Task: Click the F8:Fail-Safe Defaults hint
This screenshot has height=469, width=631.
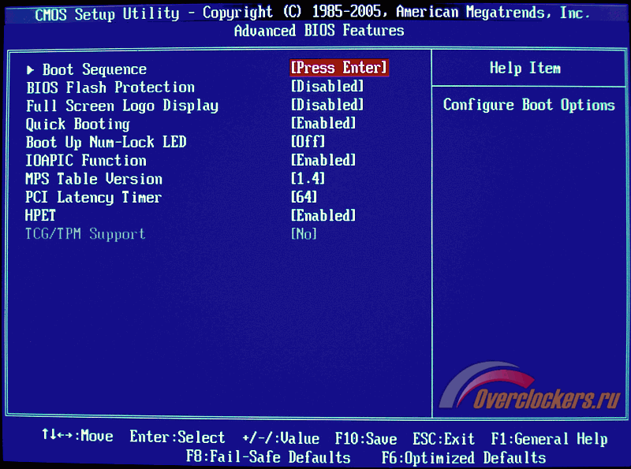Action: pos(268,457)
